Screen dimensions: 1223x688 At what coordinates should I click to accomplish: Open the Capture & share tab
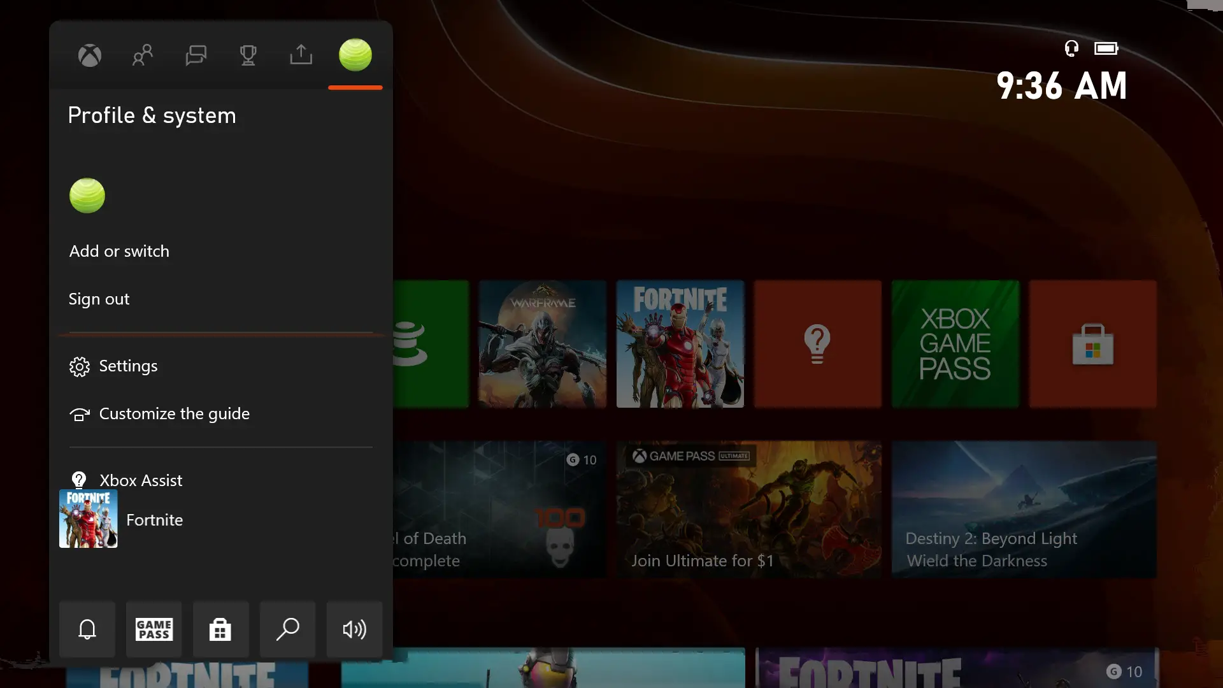click(x=301, y=56)
